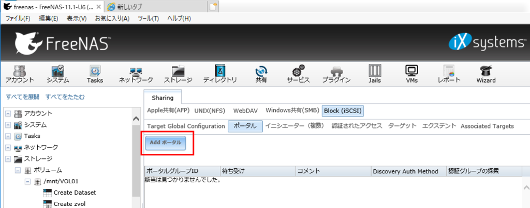Open the エクステント sub-tab
530x208 pixels.
click(x=439, y=126)
